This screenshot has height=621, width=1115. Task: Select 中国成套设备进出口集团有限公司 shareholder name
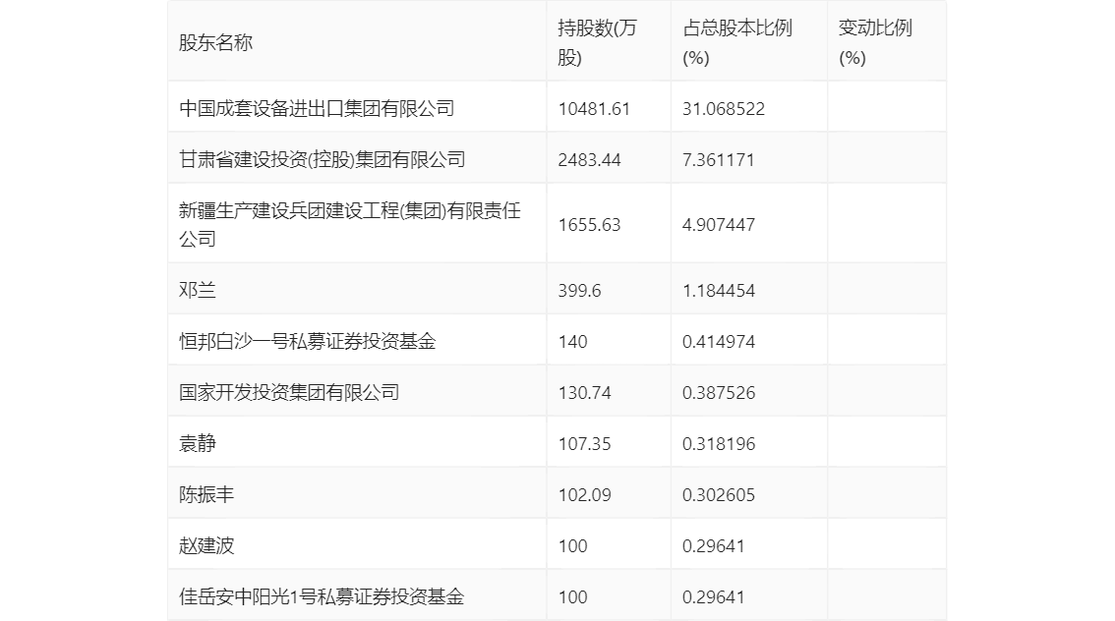[317, 109]
